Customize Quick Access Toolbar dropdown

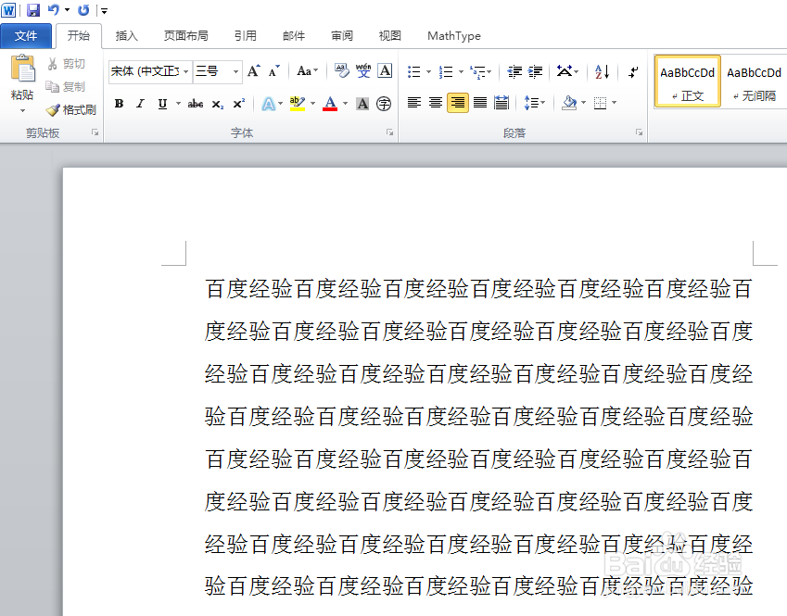[x=104, y=10]
